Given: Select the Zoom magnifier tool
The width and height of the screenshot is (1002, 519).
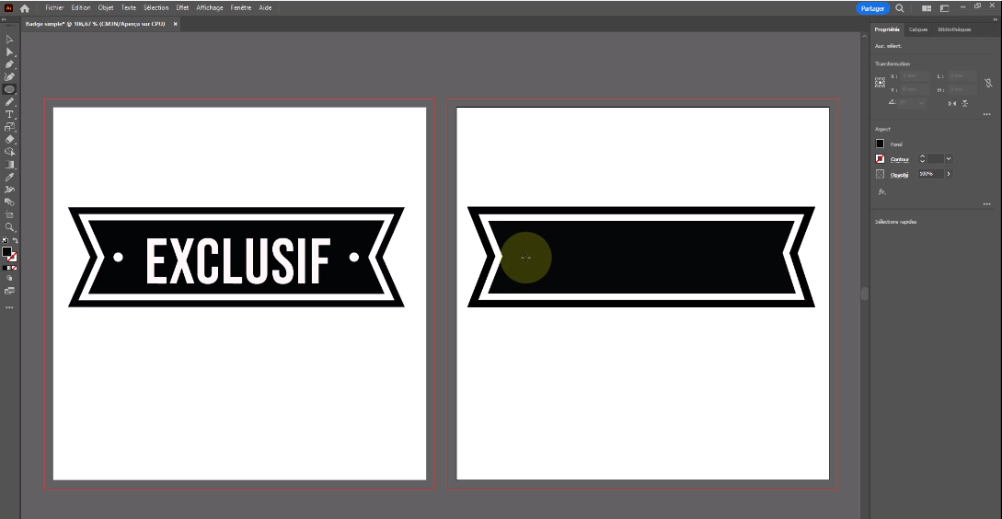Looking at the screenshot, I should click(x=9, y=226).
